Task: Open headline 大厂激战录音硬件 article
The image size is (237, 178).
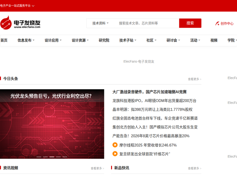Action: tap(149, 92)
